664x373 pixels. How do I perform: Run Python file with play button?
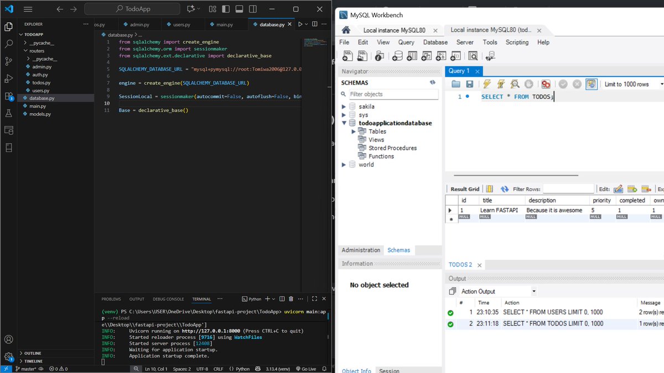coord(300,24)
